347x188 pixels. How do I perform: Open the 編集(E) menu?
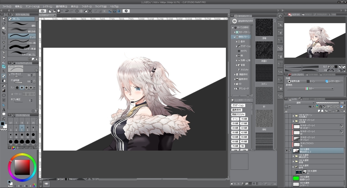click(19, 6)
